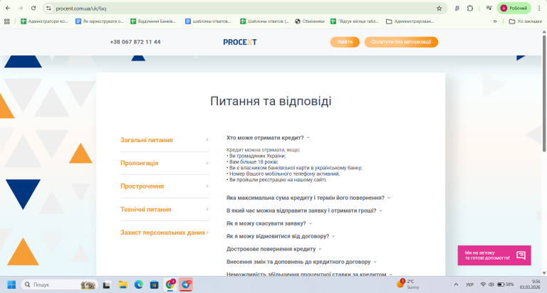The width and height of the screenshot is (547, 293).
Task: Click the address bar URL field
Action: [244, 9]
